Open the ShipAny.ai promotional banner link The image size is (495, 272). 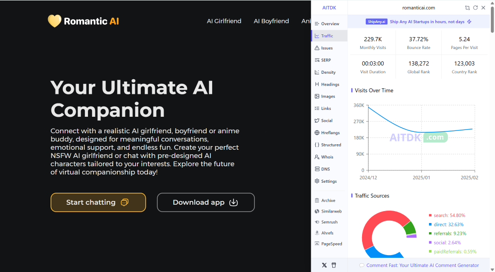pos(418,22)
